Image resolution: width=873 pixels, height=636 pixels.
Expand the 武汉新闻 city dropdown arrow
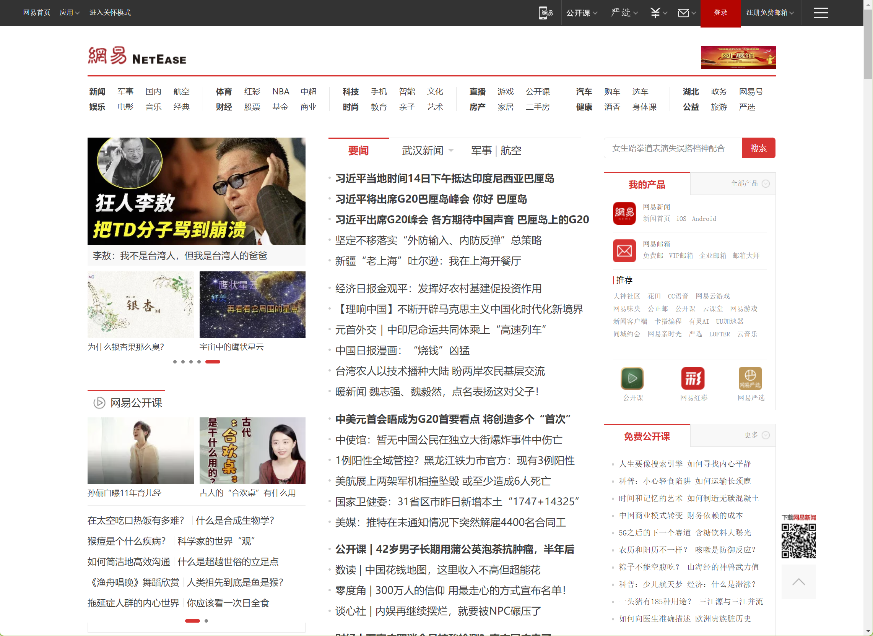(451, 151)
